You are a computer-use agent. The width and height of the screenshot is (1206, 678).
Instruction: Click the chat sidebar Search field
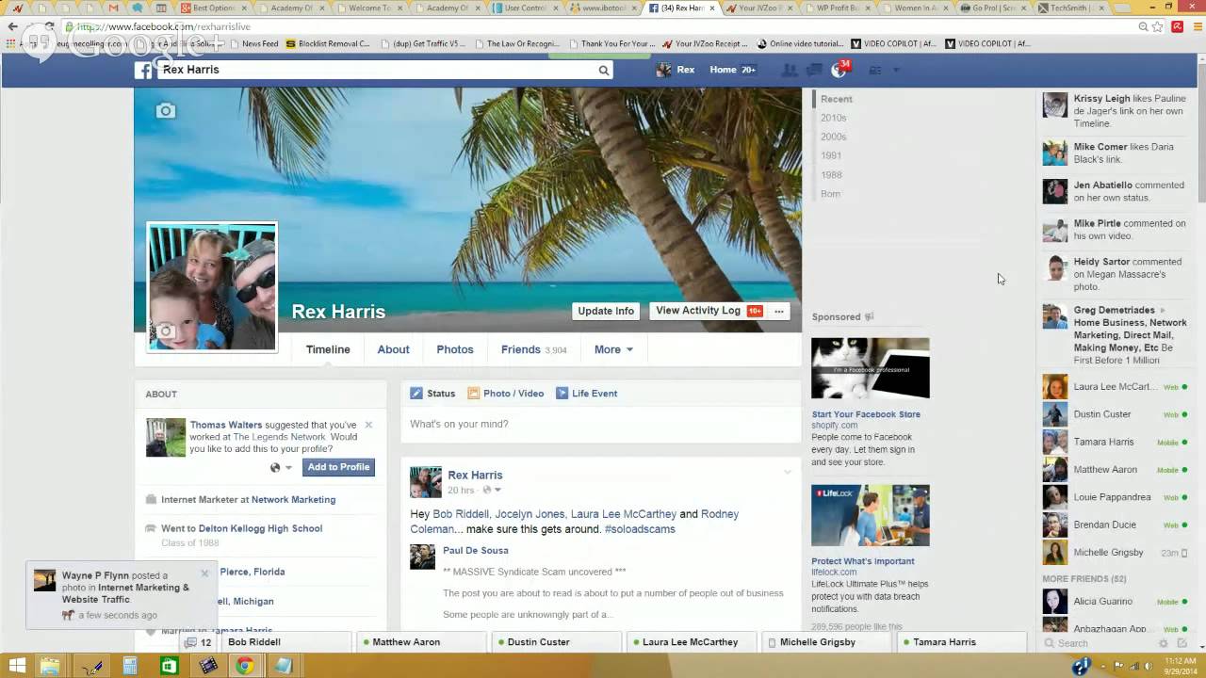[x=1098, y=643]
